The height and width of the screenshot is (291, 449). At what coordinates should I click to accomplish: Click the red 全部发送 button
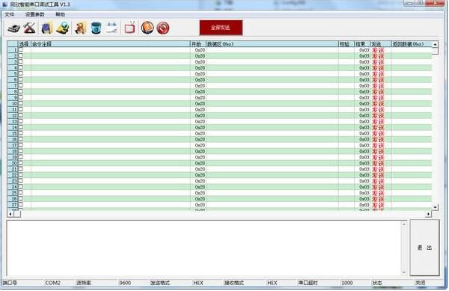221,28
